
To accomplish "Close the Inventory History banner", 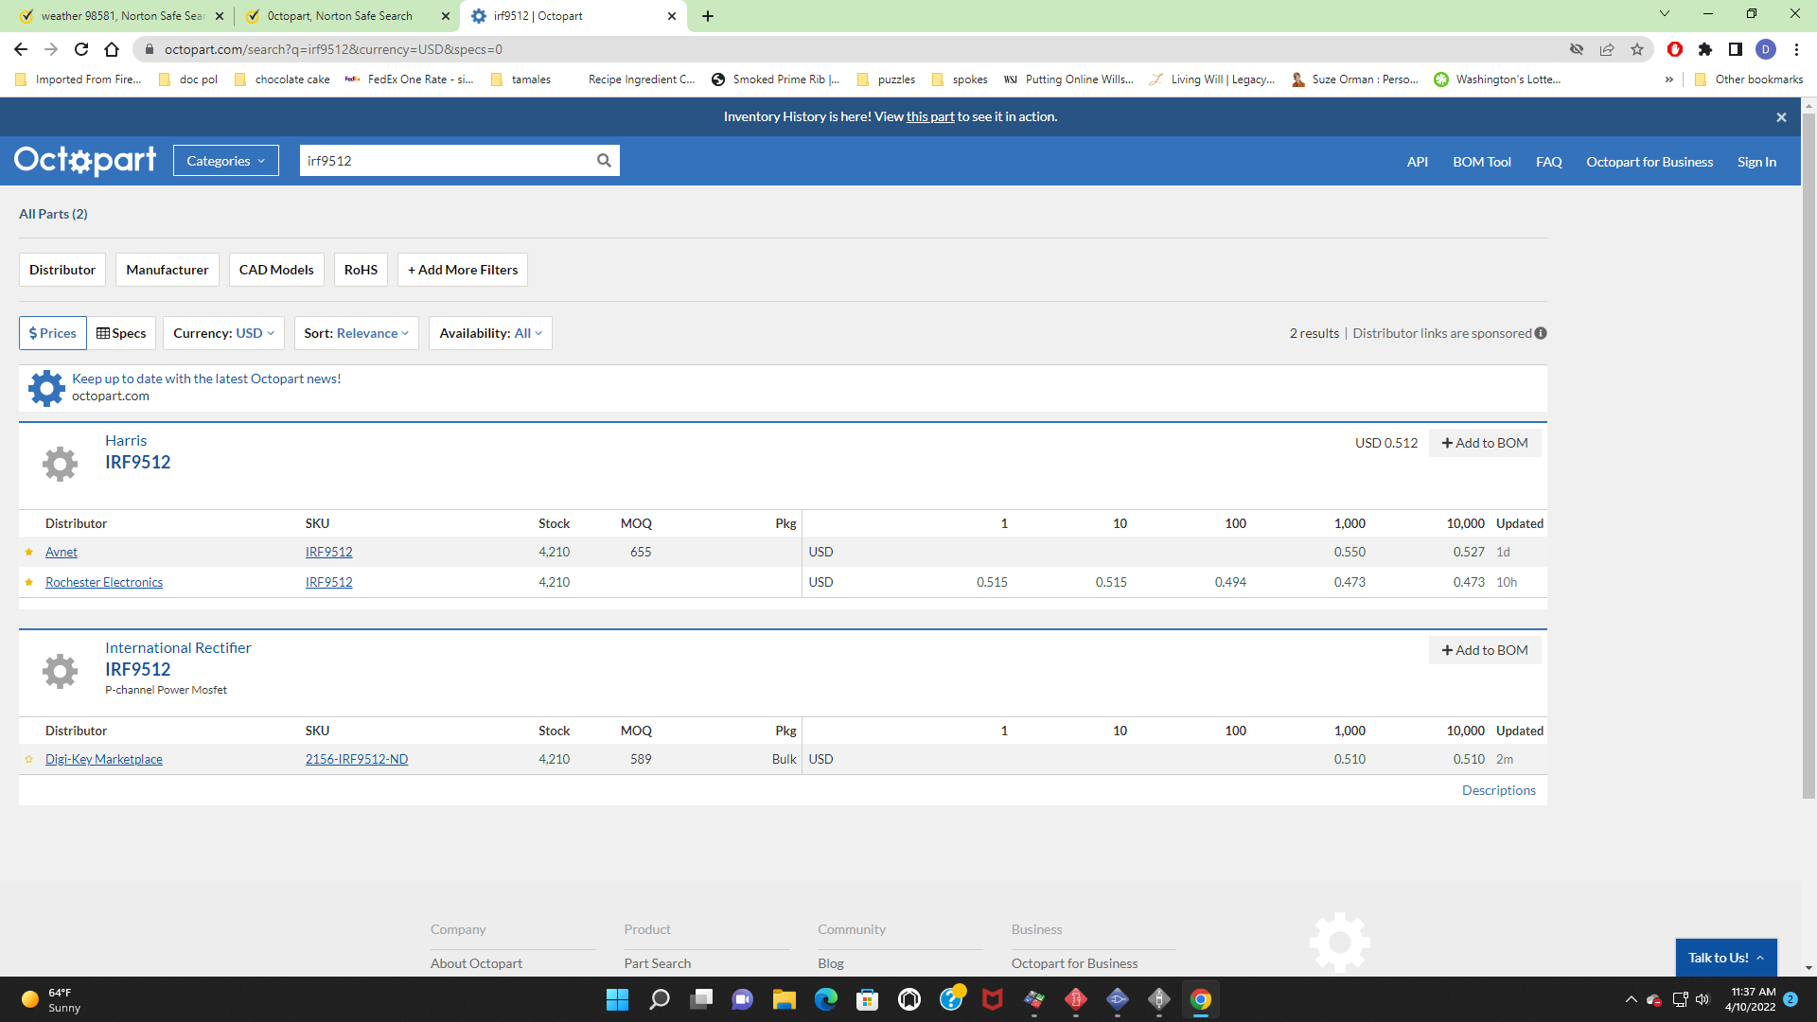I will point(1781,117).
